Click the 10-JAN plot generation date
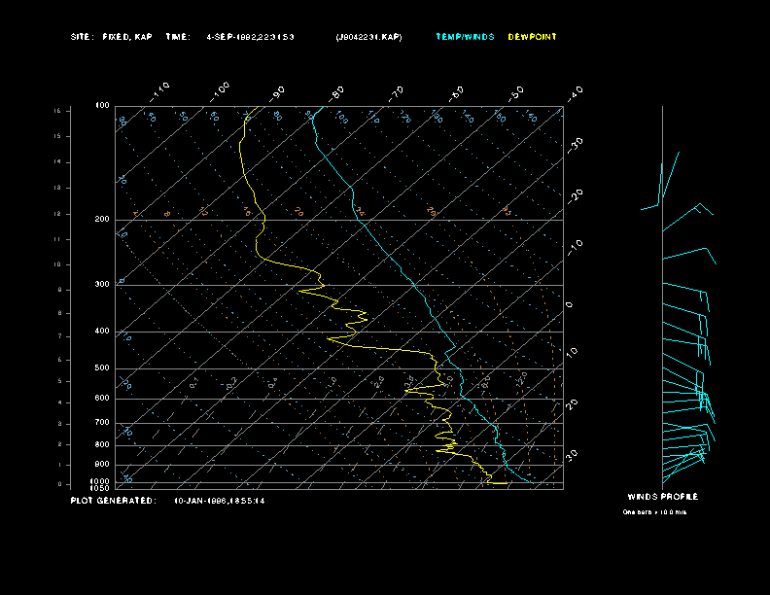The image size is (770, 595). [220, 501]
